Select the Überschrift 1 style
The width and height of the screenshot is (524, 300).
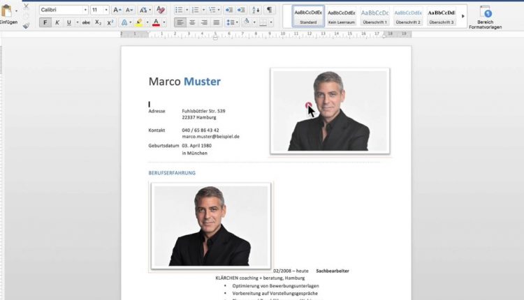point(374,16)
